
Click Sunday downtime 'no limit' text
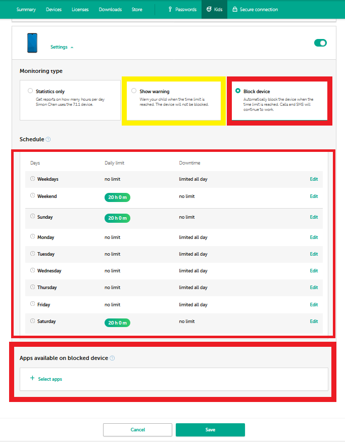pos(186,217)
